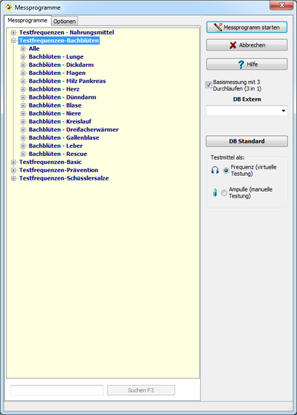The width and height of the screenshot is (297, 415).
Task: Expand Bachblüten - Dreifacherwärmer node
Action: click(23, 130)
